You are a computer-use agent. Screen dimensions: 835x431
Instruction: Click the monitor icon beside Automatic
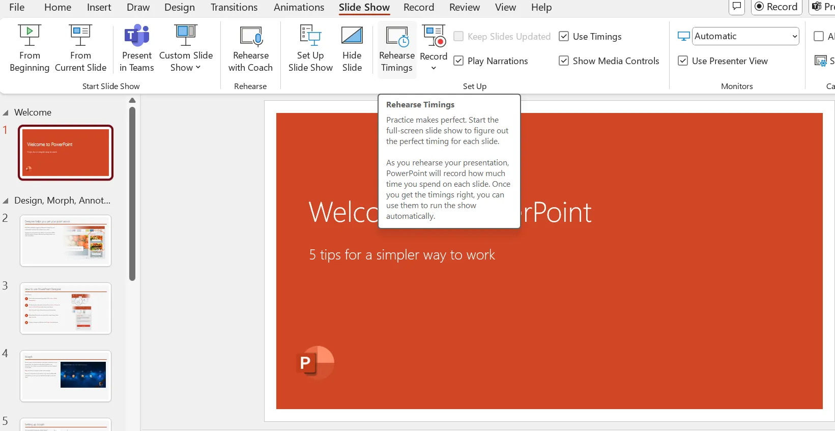(x=684, y=36)
